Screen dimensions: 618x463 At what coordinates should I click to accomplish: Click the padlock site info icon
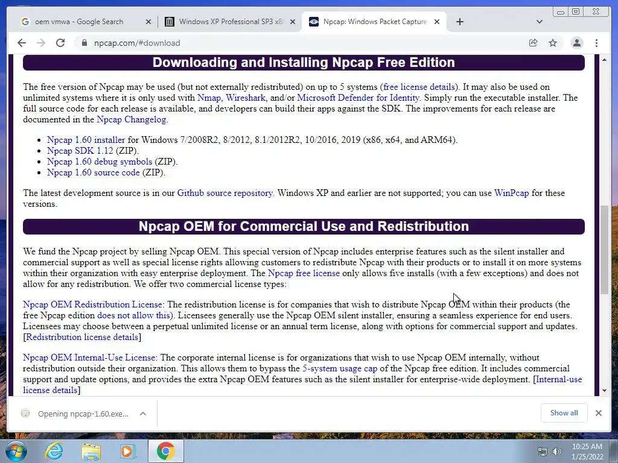84,43
